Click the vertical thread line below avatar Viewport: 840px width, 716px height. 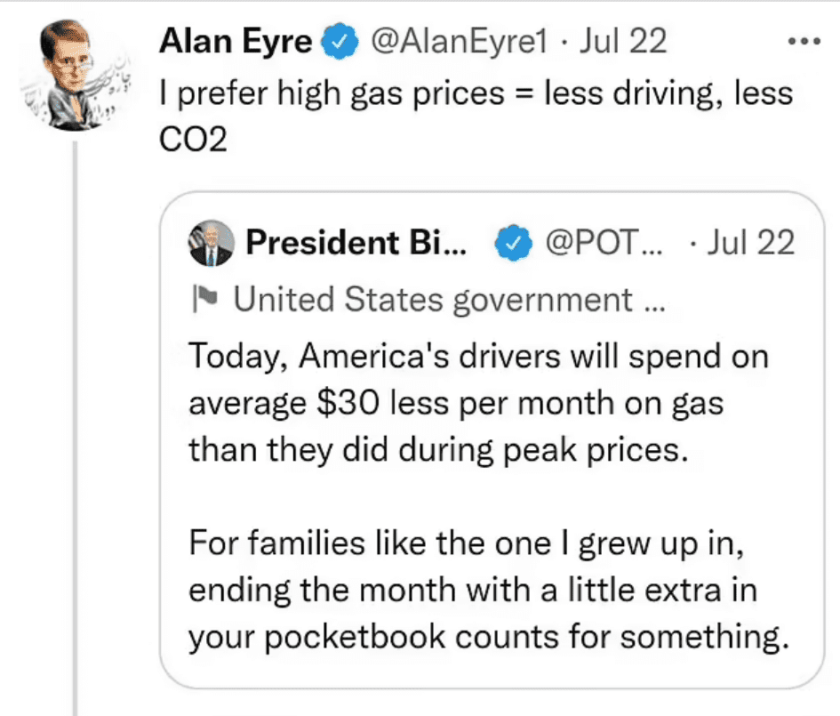point(77,427)
